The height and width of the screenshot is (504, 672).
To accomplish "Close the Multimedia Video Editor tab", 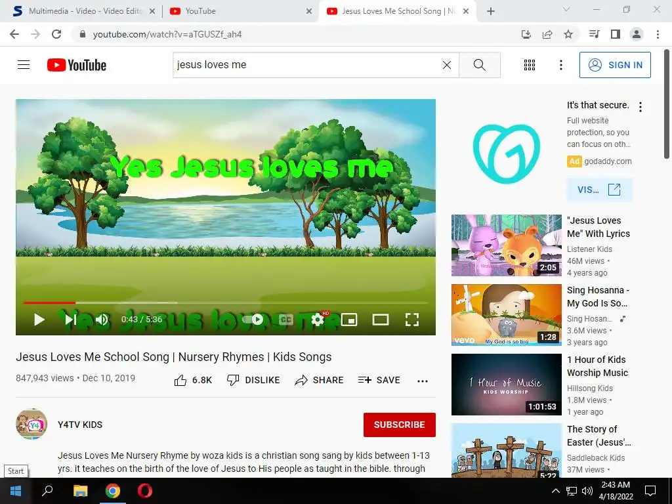I will 152,12.
